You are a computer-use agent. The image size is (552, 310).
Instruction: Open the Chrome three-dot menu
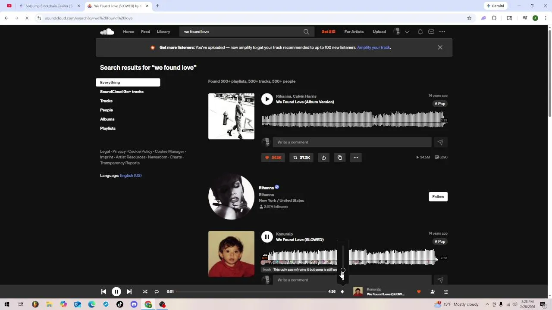tap(546, 18)
